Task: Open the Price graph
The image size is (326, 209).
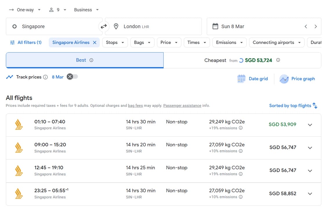Action: 297,79
